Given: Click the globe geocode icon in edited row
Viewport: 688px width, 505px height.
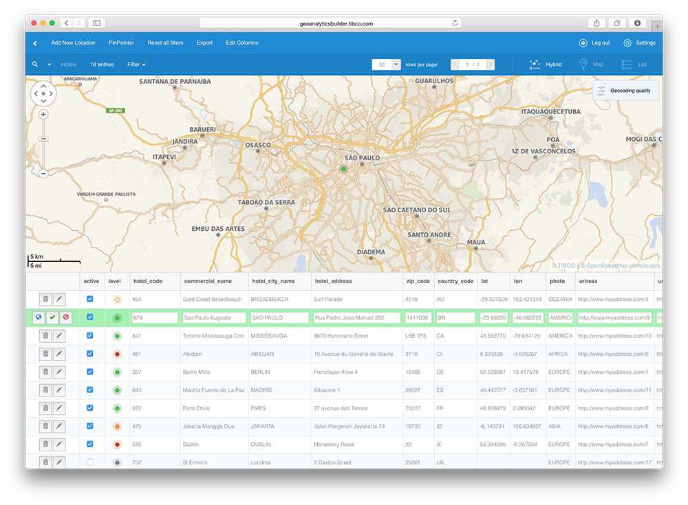Looking at the screenshot, I should point(39,317).
